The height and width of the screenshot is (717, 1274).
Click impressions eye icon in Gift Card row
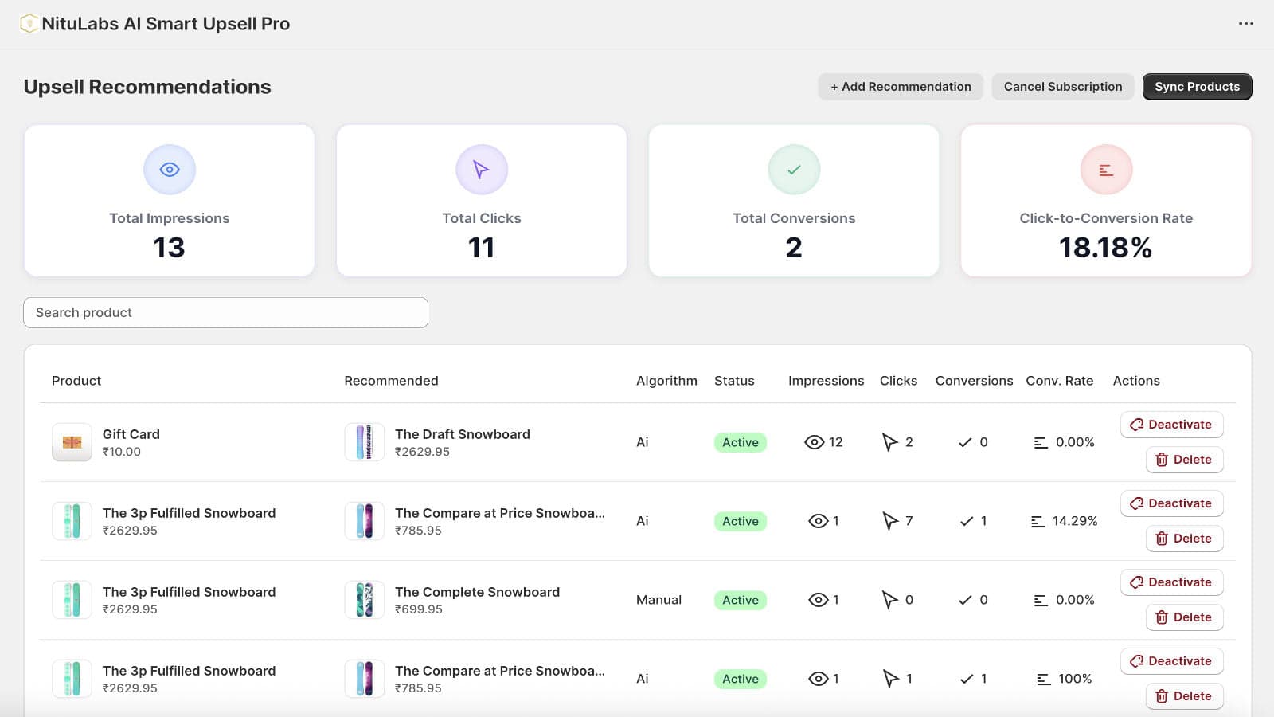coord(814,442)
